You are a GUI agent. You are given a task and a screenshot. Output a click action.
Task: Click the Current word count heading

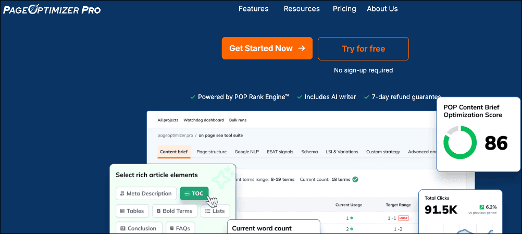(262, 228)
